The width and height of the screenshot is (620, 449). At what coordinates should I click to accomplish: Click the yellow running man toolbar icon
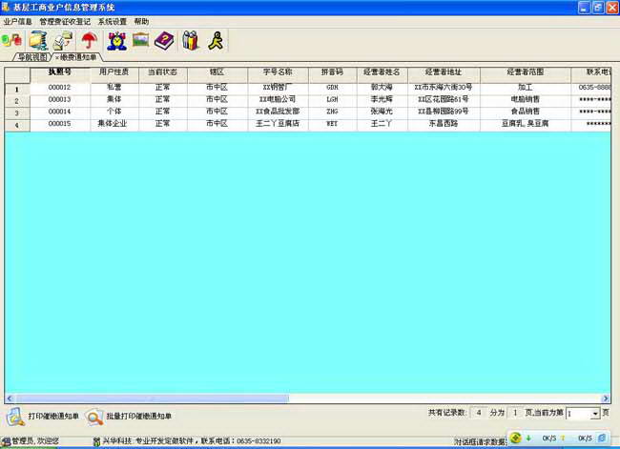(217, 41)
